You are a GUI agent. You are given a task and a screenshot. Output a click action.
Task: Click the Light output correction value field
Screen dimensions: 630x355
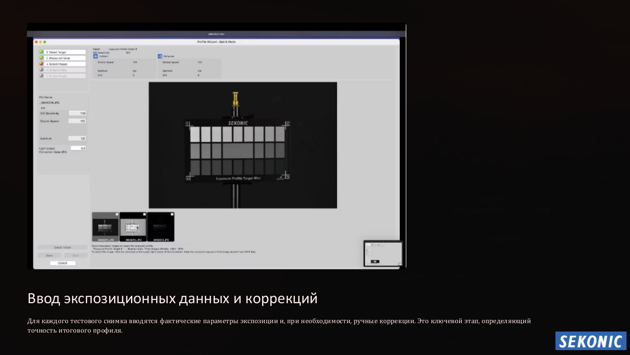coord(78,148)
